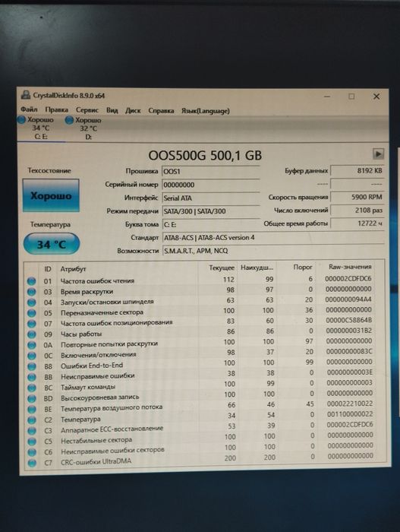Click the Текущее column header
Viewport: 400px width, 532px height.
coord(222,268)
